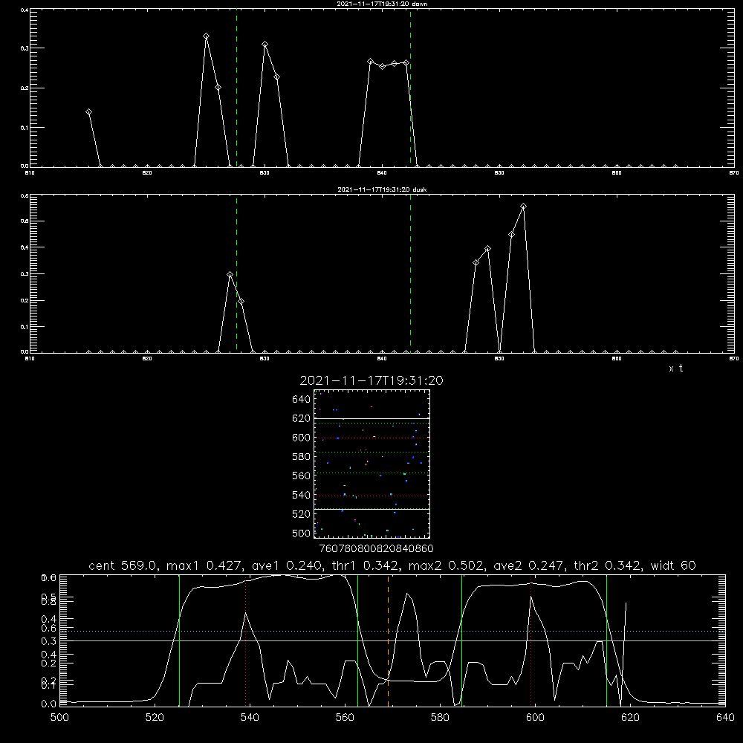Click the '620' y-axis label in the scatter plot
The width and height of the screenshot is (743, 743).
(x=302, y=418)
